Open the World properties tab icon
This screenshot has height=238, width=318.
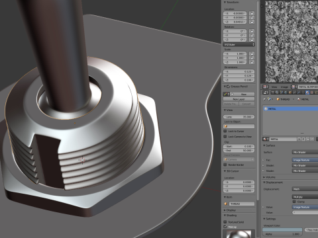(286, 93)
